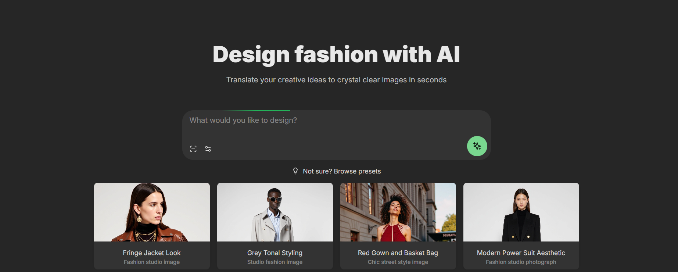
Task: Click the 'Grey Tonal Styling' title
Action: 275,253
